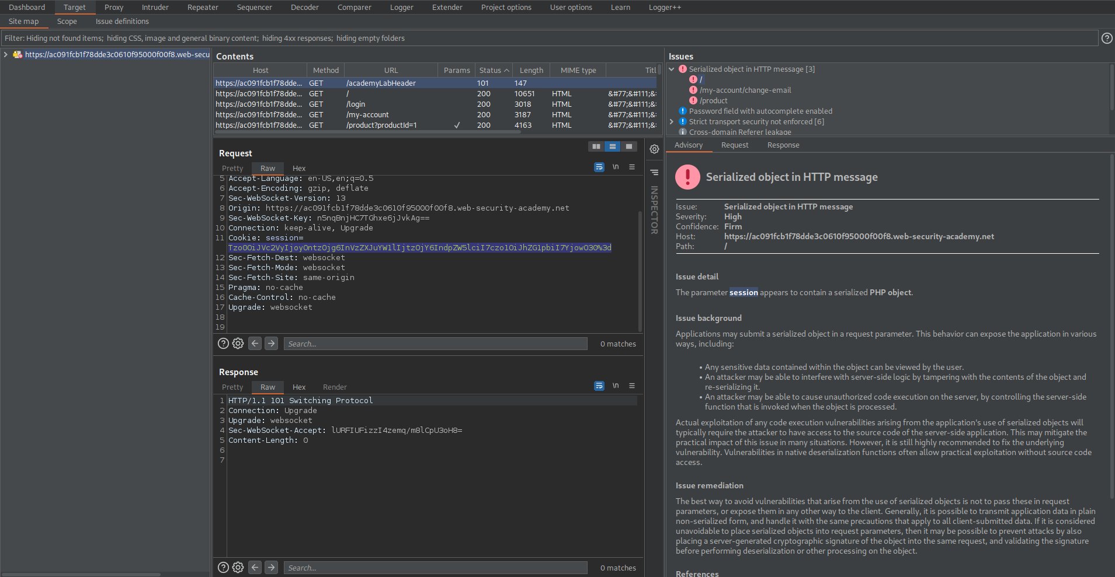Go to previous match in Response search
Screen dimensions: 1115x577
(x=255, y=568)
